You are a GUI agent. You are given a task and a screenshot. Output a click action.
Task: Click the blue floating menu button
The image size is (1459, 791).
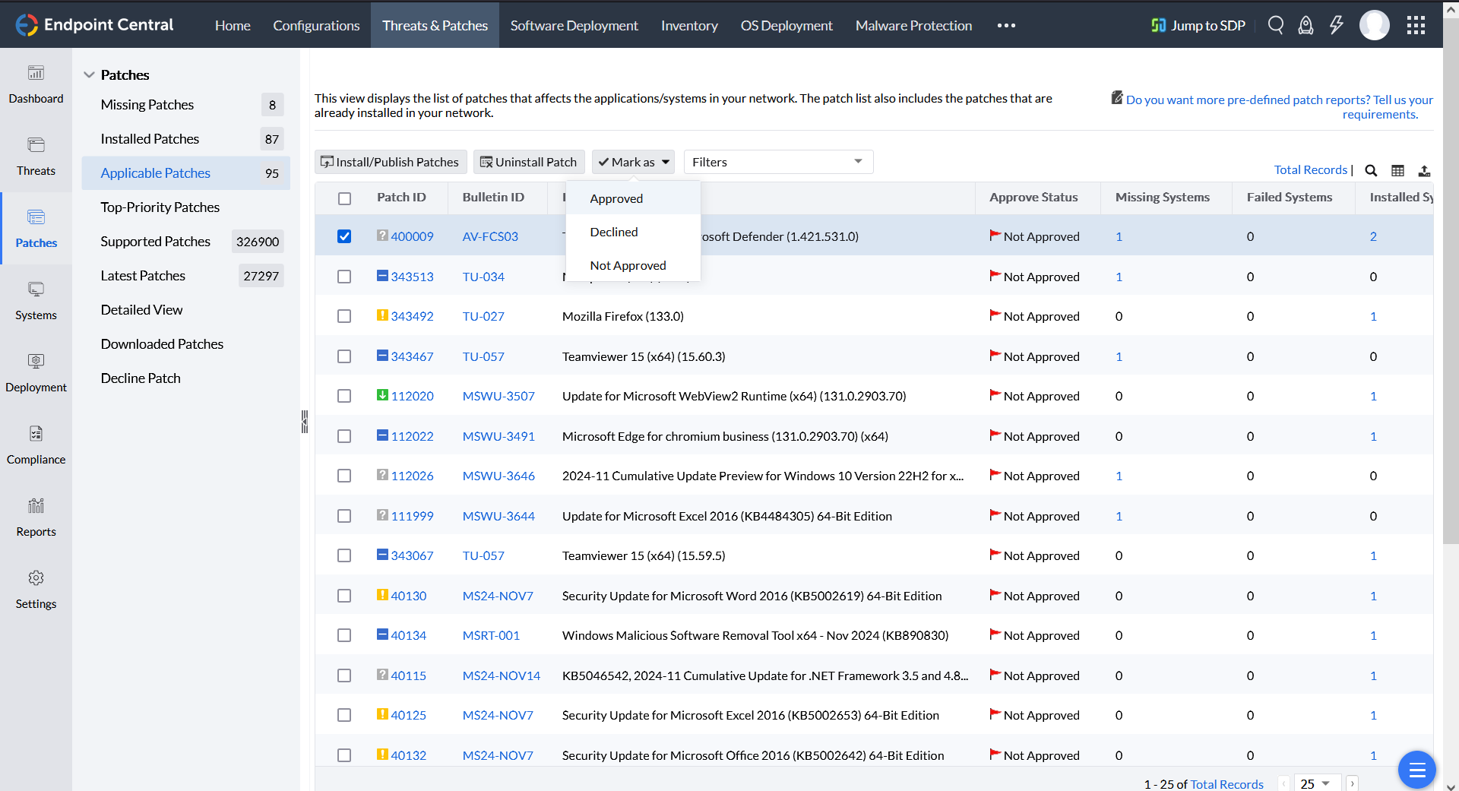(1416, 770)
